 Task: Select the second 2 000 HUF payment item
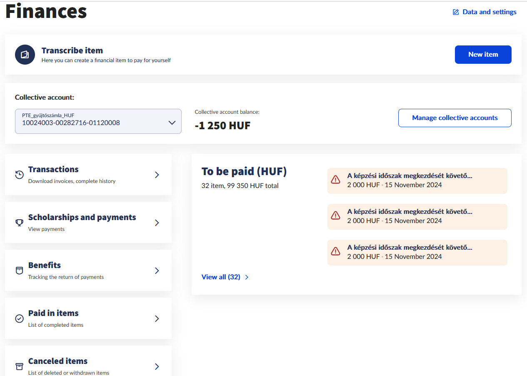[417, 217]
